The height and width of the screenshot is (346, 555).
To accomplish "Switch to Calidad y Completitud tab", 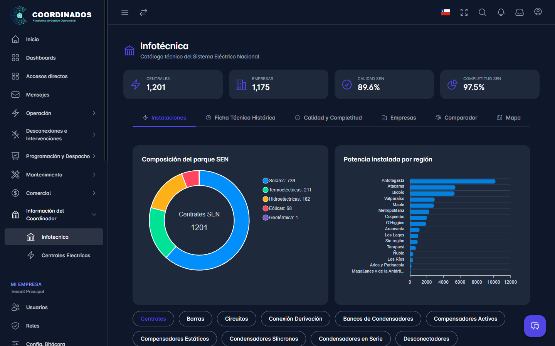I will 328,118.
